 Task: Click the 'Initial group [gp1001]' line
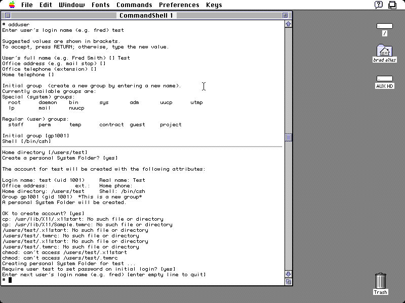pos(35,135)
